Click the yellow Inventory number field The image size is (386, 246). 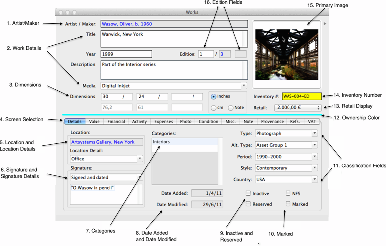pos(301,96)
